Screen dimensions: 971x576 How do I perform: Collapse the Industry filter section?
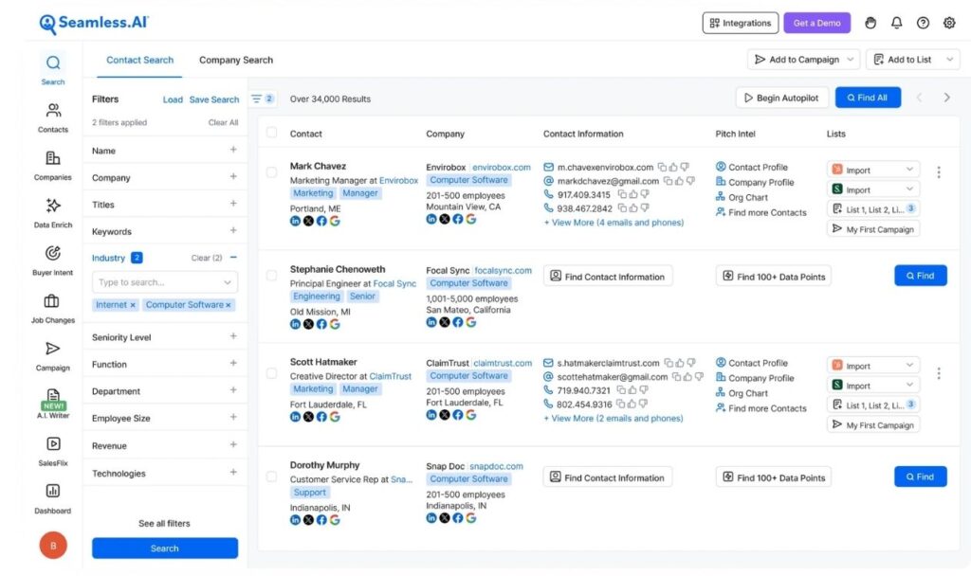click(233, 258)
